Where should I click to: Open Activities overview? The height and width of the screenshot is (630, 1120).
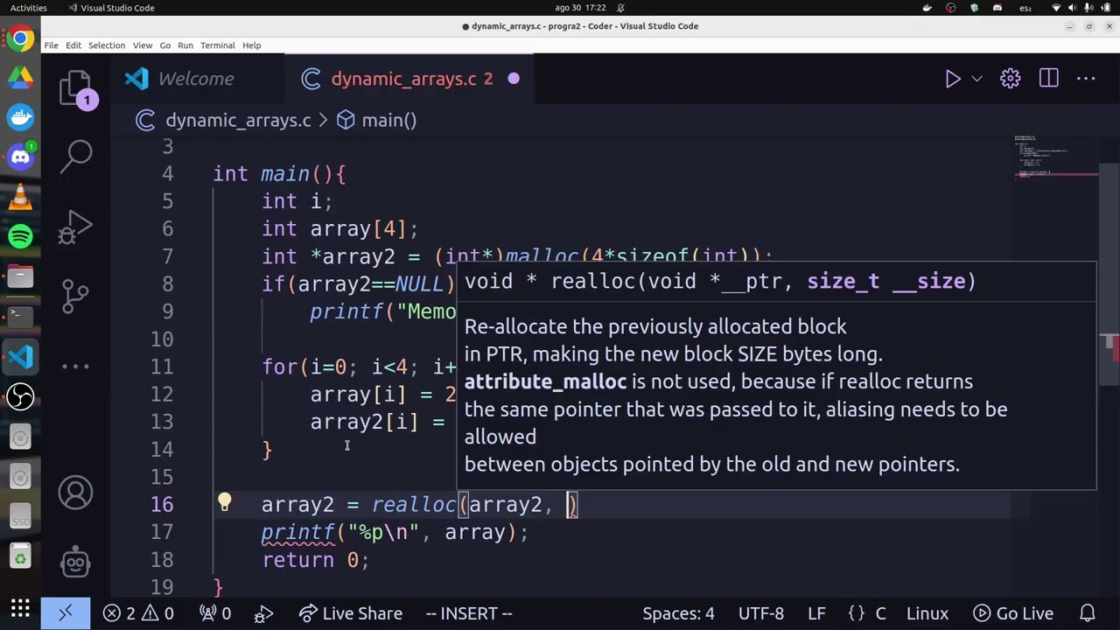tap(29, 8)
